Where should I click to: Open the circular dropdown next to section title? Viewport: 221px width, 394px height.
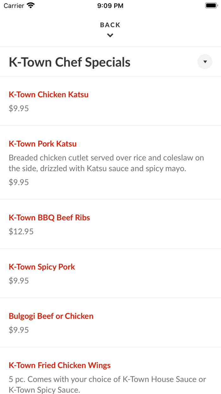pos(205,61)
